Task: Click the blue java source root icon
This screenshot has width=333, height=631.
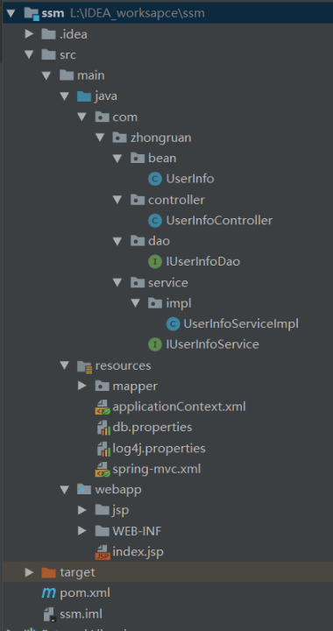Action: click(83, 96)
